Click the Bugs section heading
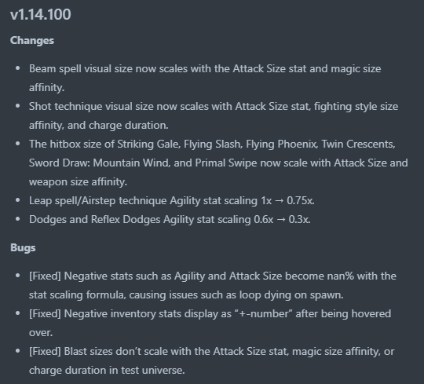 click(23, 248)
